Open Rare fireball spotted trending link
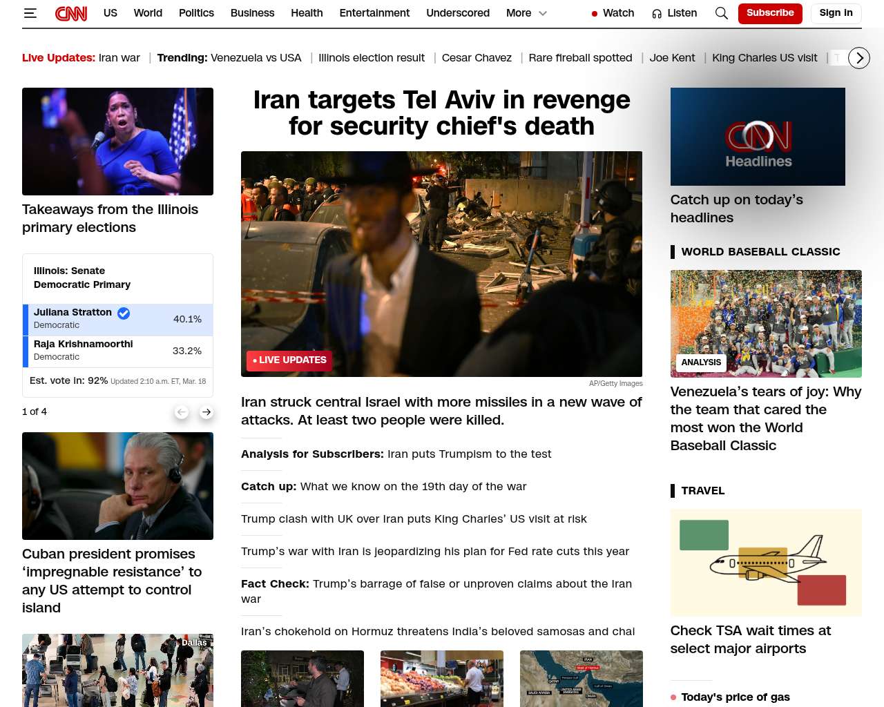 580,58
